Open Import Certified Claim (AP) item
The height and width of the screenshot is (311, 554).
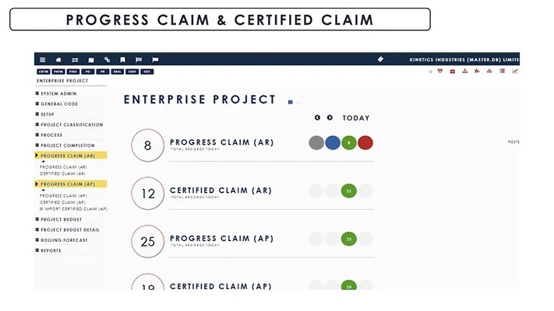pyautogui.click(x=75, y=209)
